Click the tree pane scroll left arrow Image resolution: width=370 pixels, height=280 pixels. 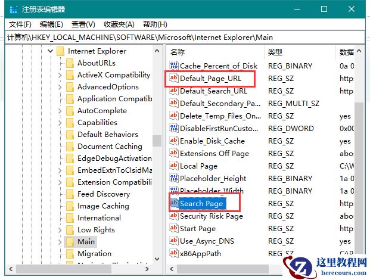[x=11, y=269]
